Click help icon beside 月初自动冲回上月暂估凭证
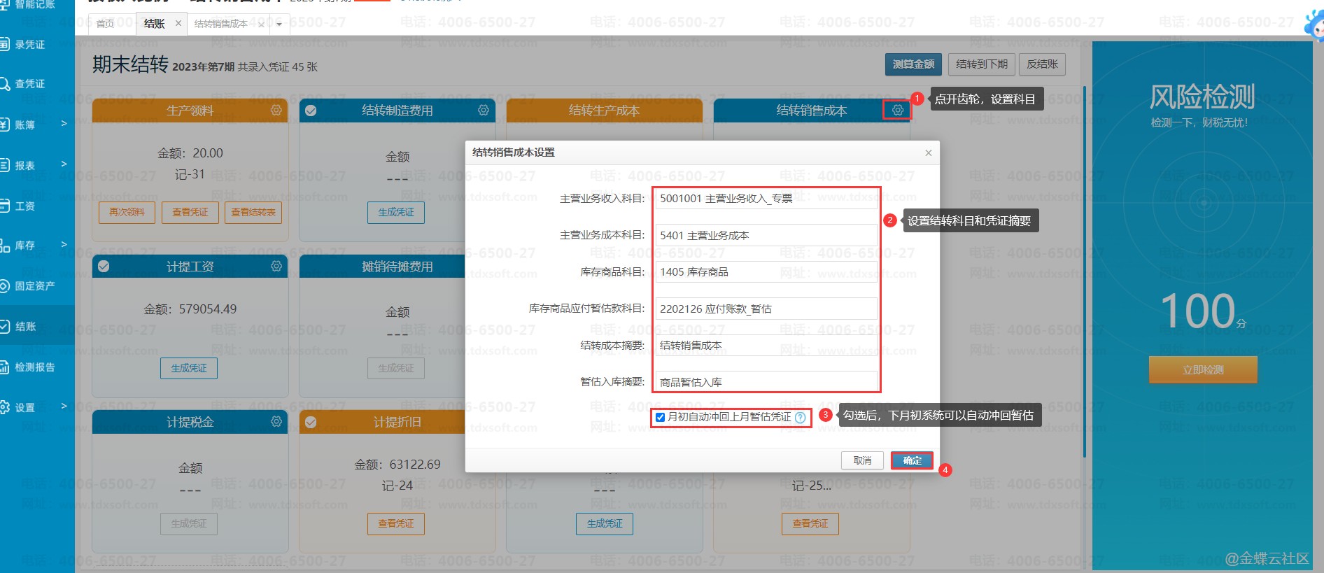Screen dimensions: 1324x573 pos(801,418)
